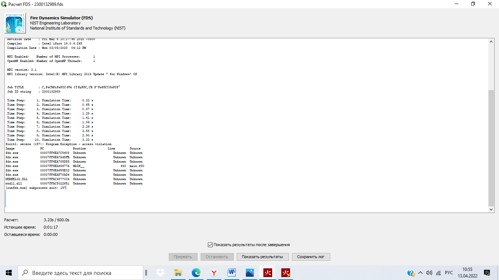Viewport: 499px width, 280px height.
Task: Open Yandex Browser from the taskbar
Action: point(214,273)
